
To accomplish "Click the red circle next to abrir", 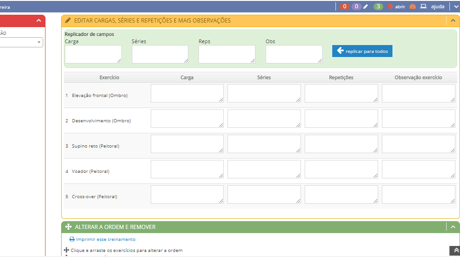I will (x=390, y=6).
